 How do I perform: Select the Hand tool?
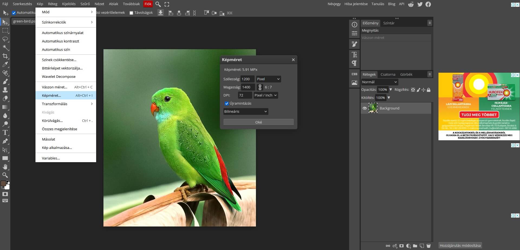5,166
